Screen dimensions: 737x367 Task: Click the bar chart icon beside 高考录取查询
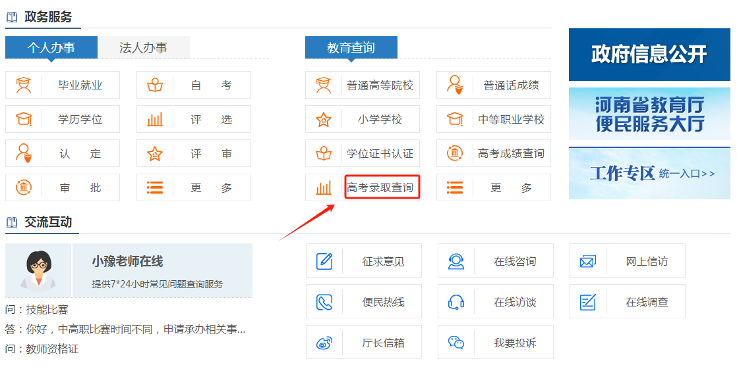324,187
